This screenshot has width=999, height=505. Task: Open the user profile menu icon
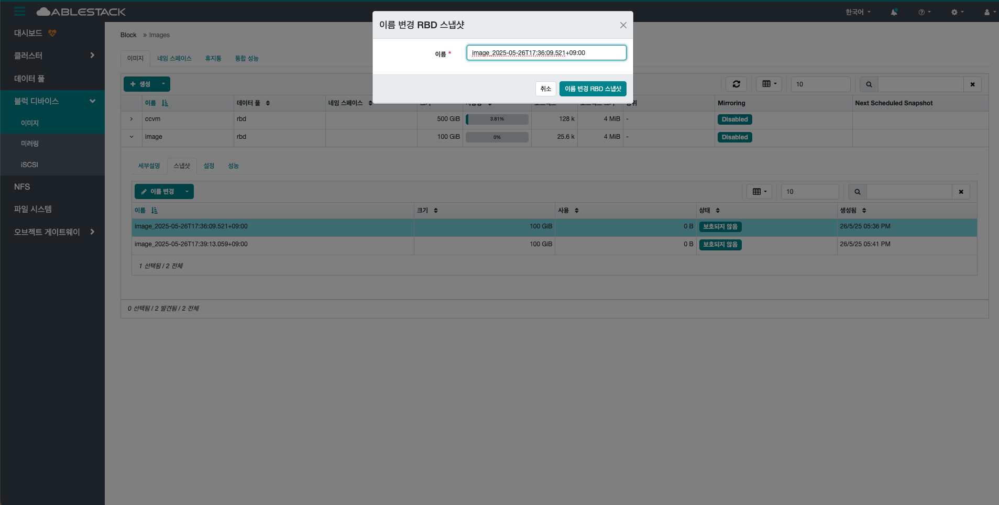coord(990,12)
